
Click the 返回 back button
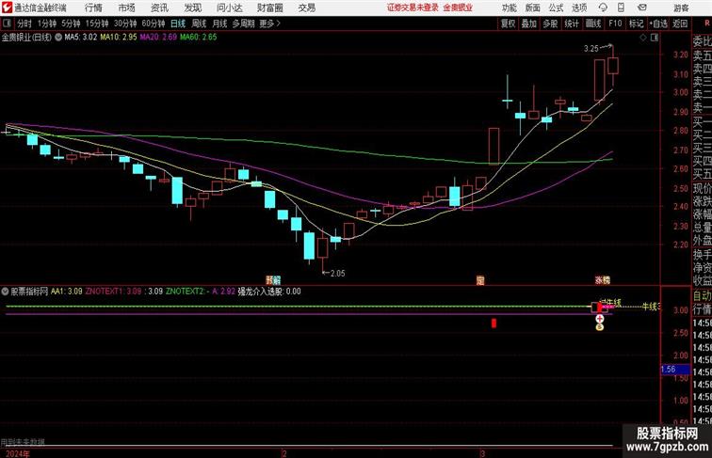tap(680, 24)
